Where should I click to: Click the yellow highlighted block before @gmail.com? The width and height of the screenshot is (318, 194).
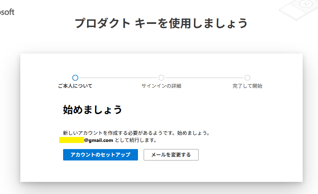point(71,140)
